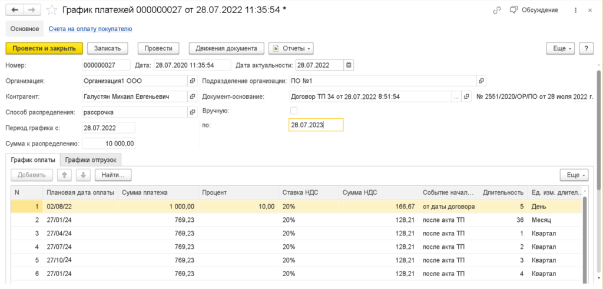The image size is (603, 289).
Task: Add document to favorites with star icon
Action: click(x=52, y=10)
